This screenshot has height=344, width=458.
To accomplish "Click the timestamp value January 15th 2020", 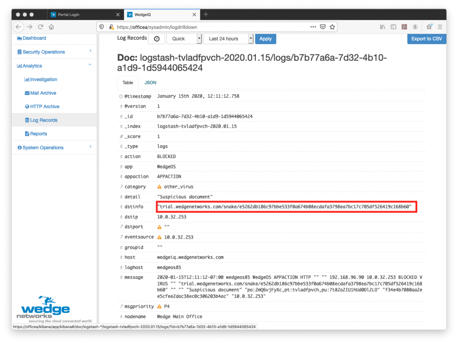I will pos(198,96).
